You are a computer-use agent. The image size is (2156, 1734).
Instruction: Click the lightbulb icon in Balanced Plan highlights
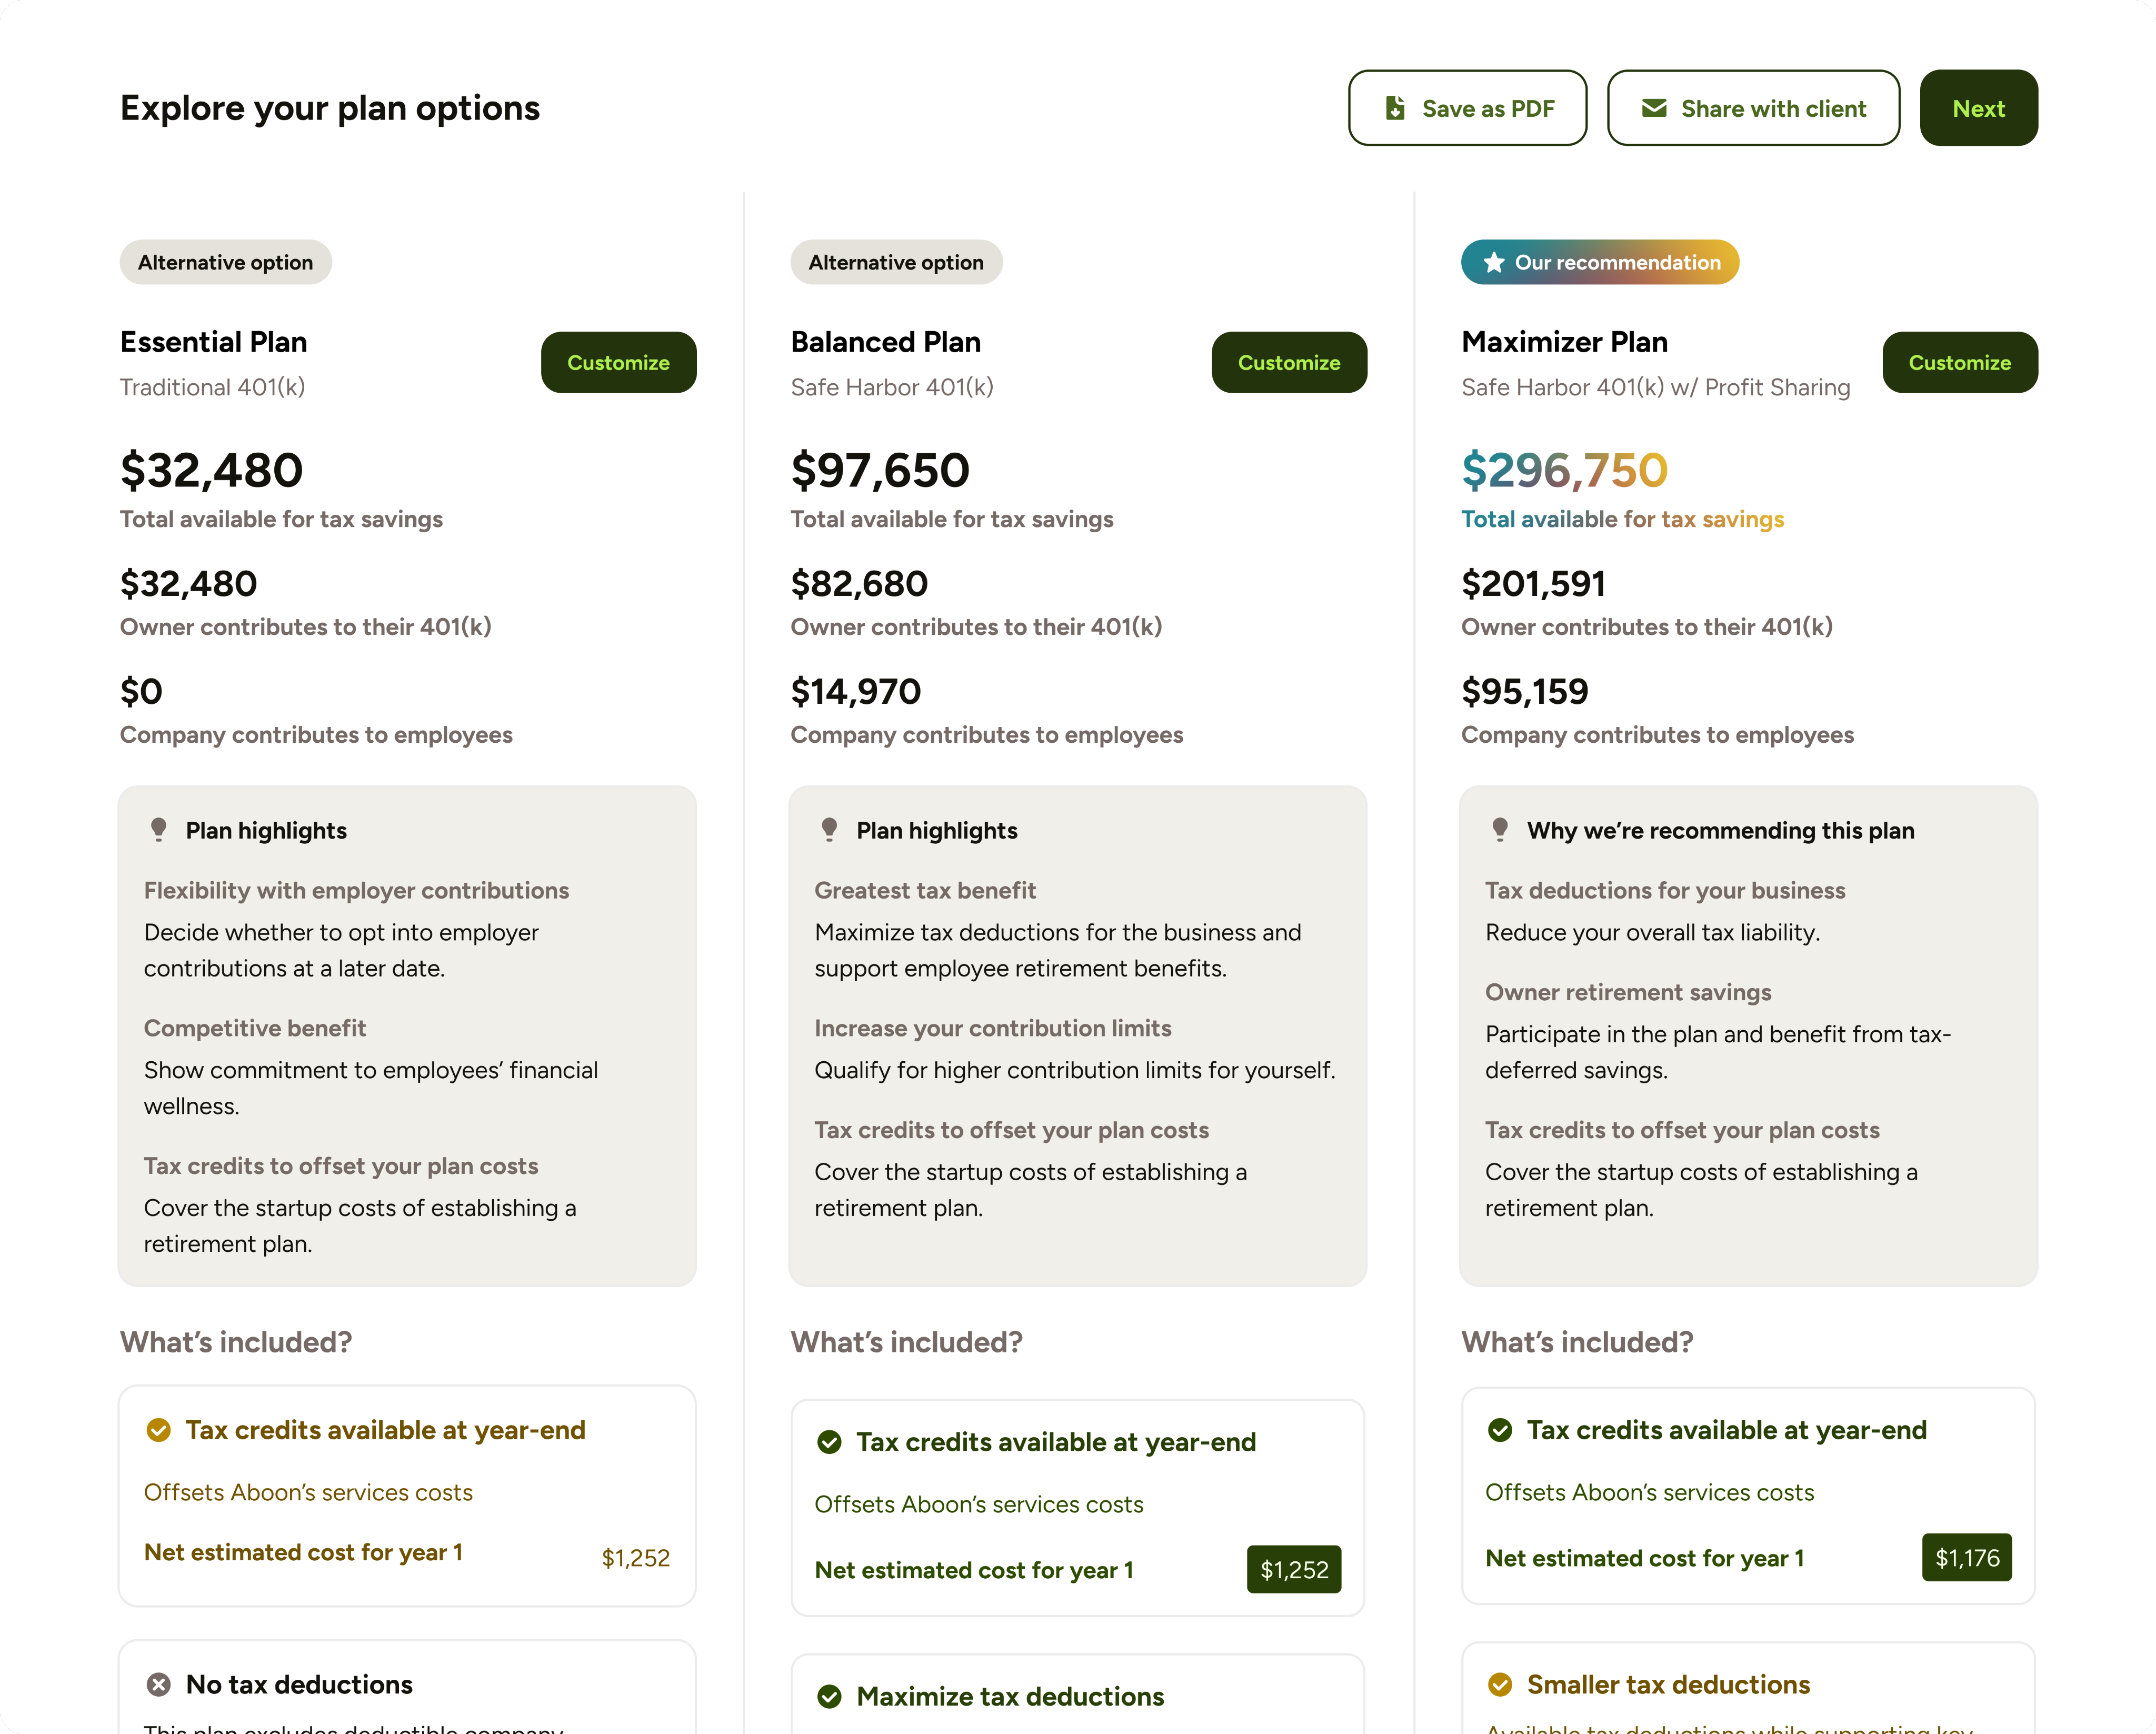(x=829, y=830)
